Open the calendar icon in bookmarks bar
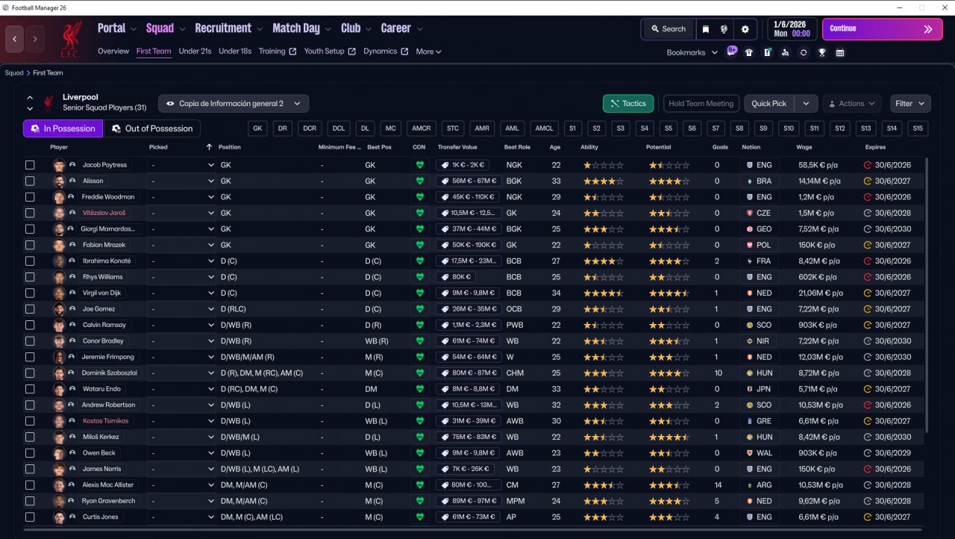 [840, 52]
